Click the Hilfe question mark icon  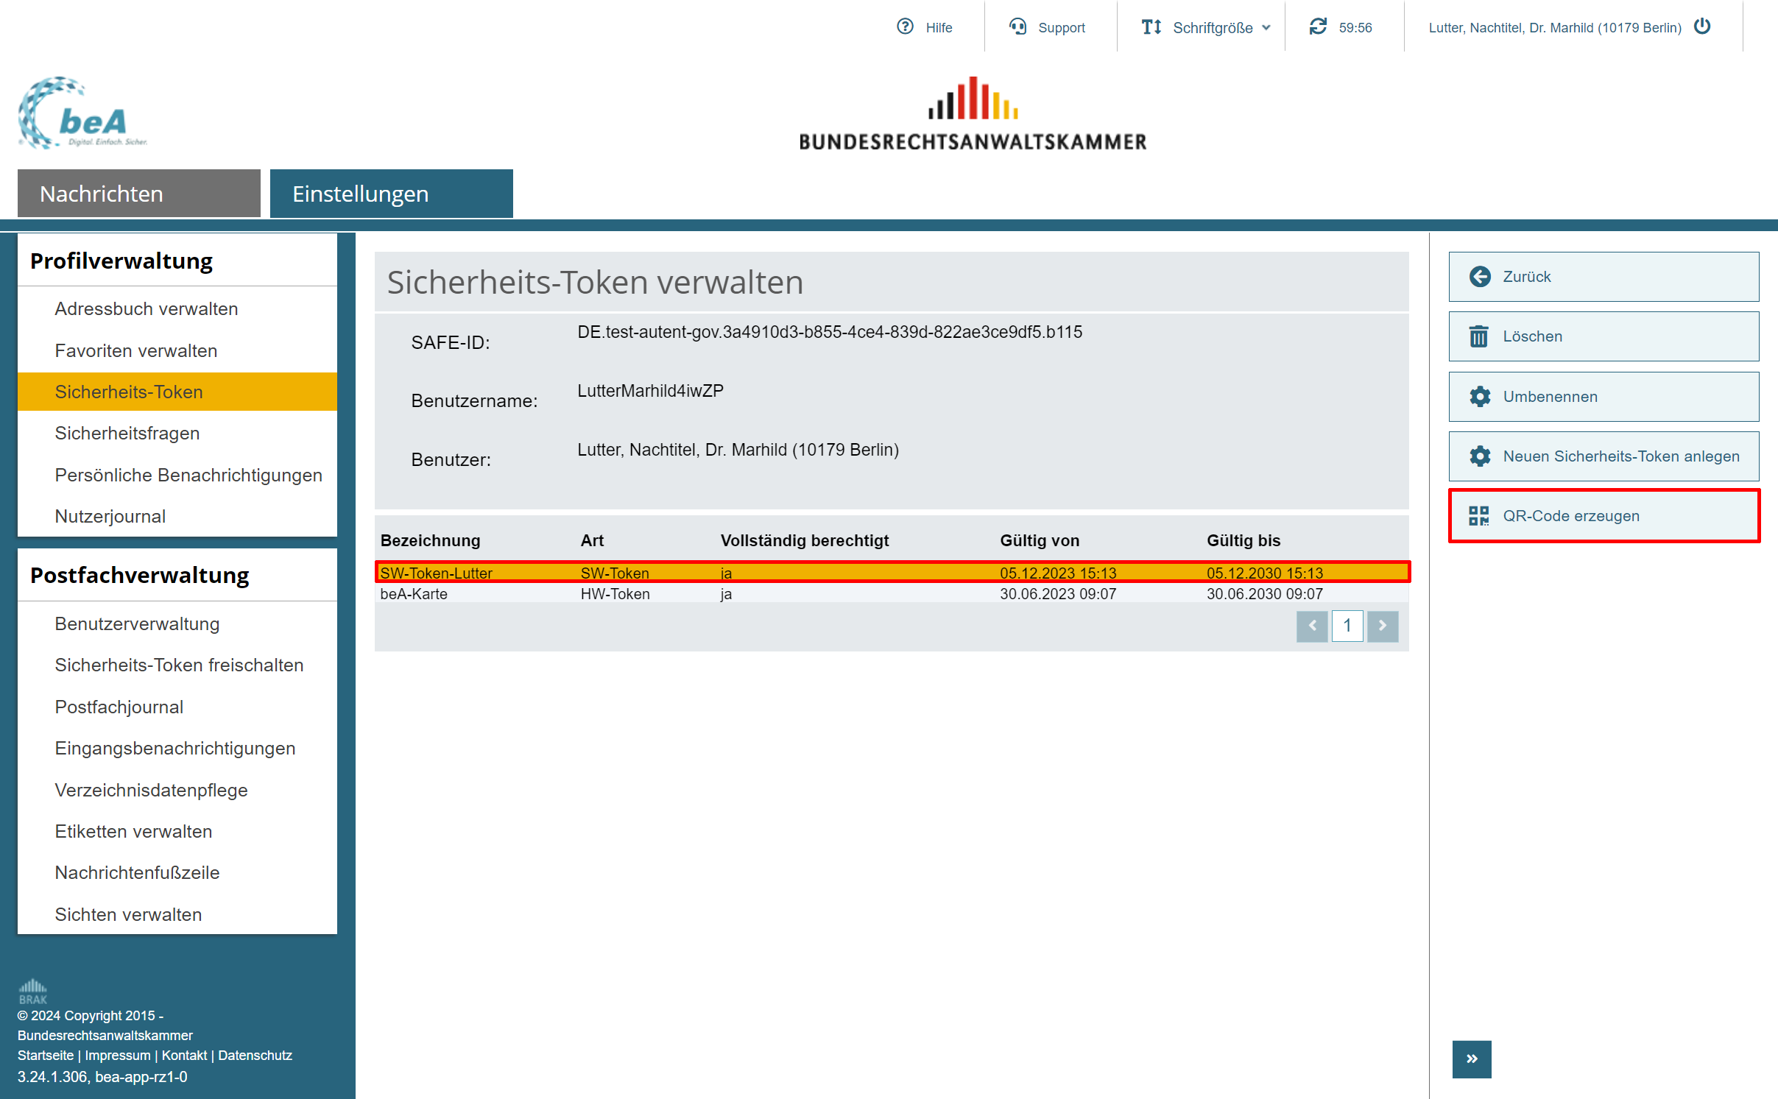coord(905,26)
